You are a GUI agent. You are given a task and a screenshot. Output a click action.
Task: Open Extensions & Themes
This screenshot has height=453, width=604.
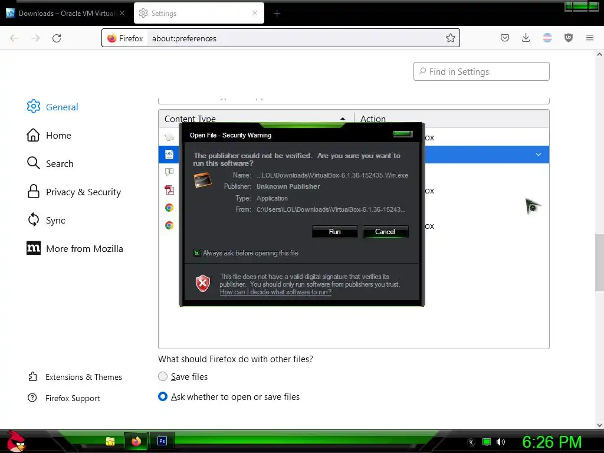coord(75,377)
